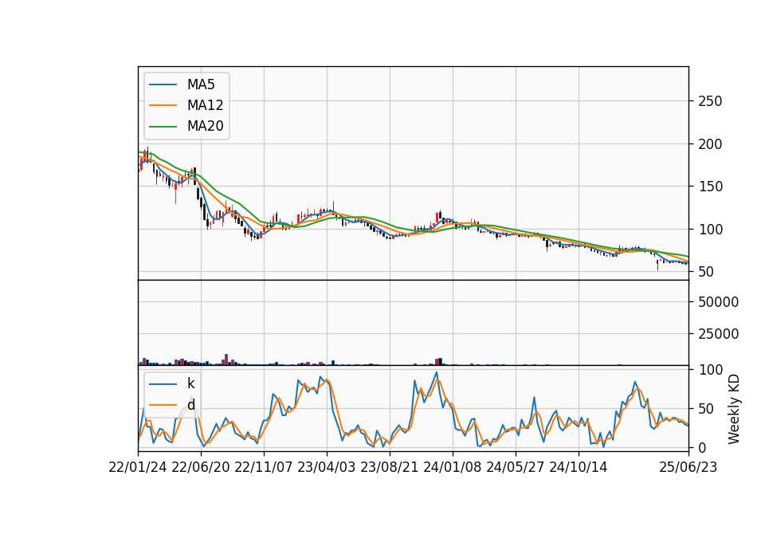Image resolution: width=765 pixels, height=550 pixels.
Task: Click the 24/10/14 date axis label
Action: coord(579,467)
